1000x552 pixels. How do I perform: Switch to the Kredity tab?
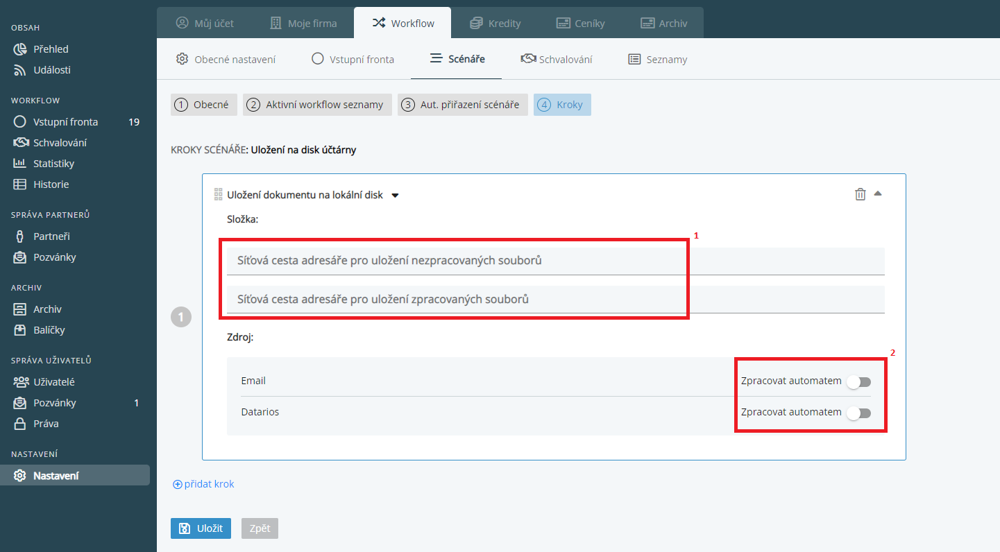click(495, 23)
